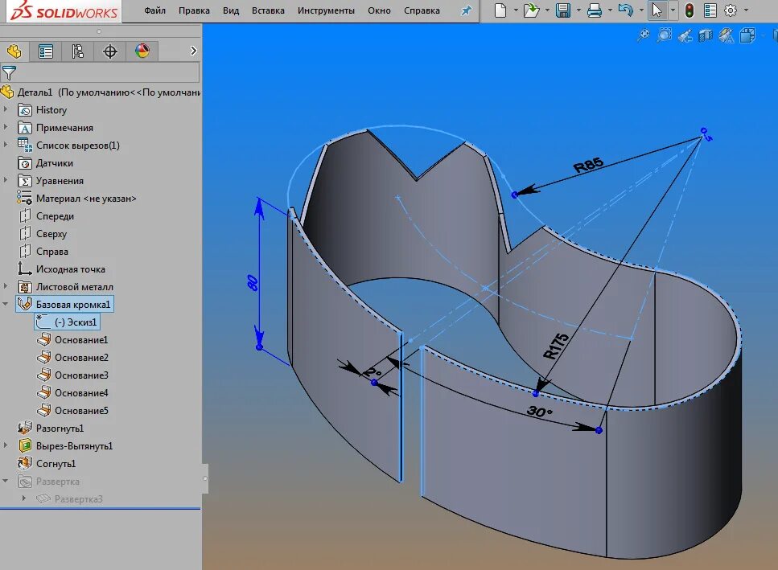This screenshot has width=778, height=570.
Task: Select the (-) Эскиз1 sketch
Action: pyautogui.click(x=67, y=322)
